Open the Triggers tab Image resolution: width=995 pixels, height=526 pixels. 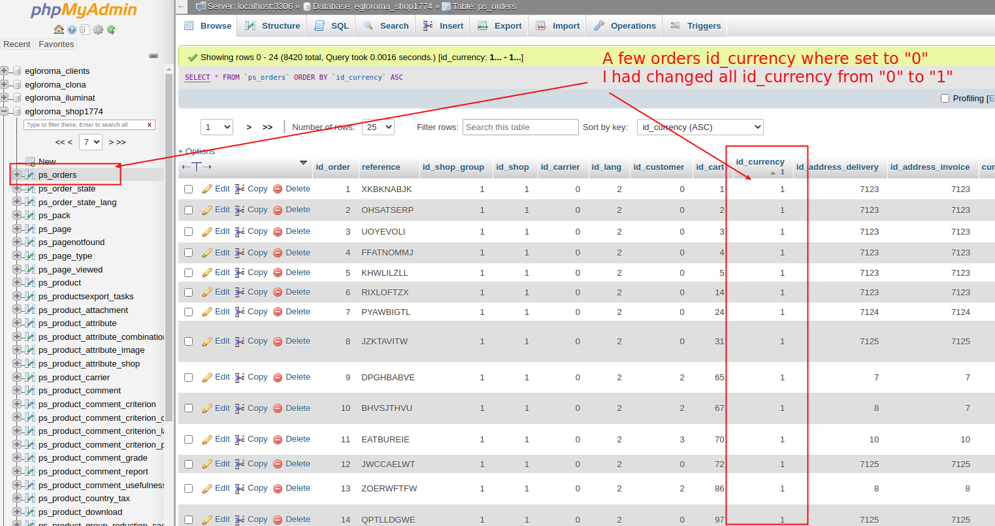pos(696,25)
